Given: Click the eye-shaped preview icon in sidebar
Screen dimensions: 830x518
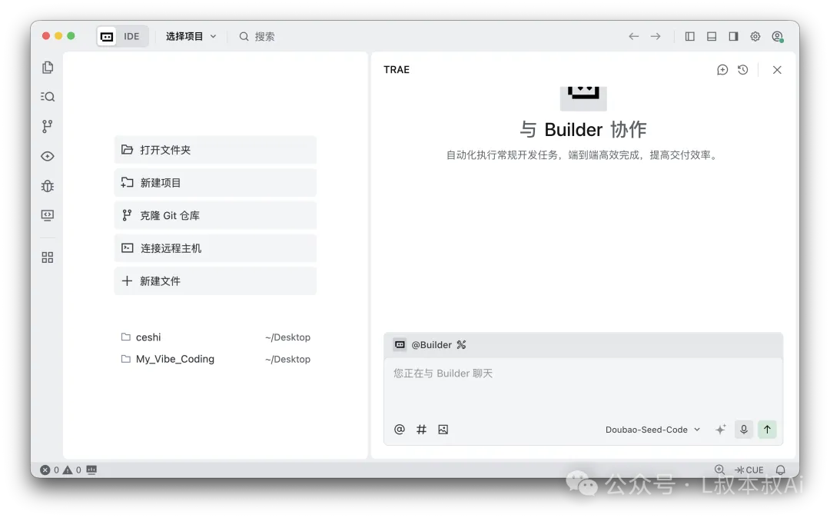Looking at the screenshot, I should 48,156.
